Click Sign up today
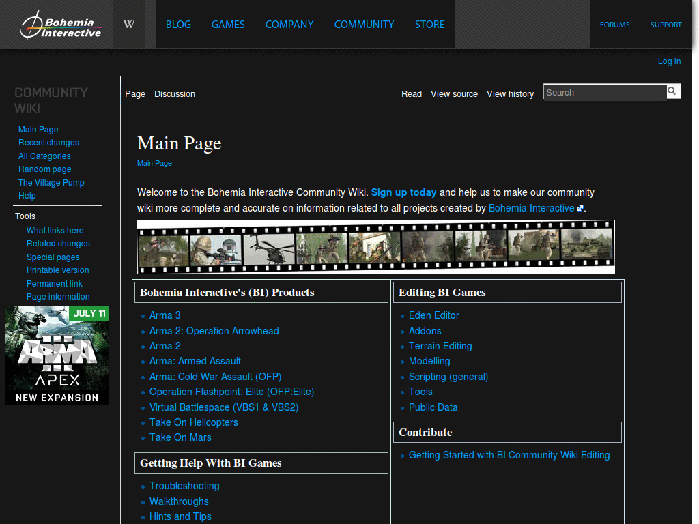This screenshot has width=699, height=524. pos(404,192)
